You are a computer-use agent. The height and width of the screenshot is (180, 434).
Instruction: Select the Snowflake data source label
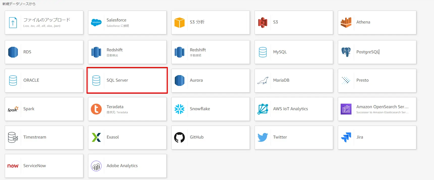[x=200, y=109]
